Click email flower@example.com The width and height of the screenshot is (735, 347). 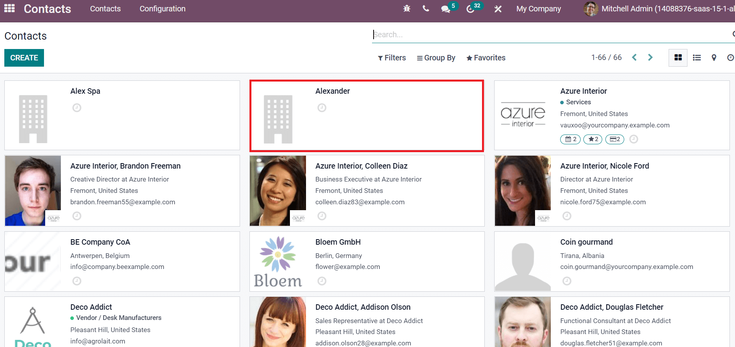pyautogui.click(x=348, y=267)
